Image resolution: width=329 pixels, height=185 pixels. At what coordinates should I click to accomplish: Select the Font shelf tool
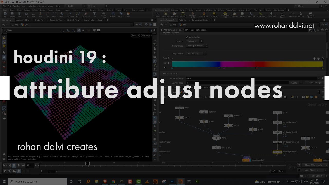tap(94, 14)
